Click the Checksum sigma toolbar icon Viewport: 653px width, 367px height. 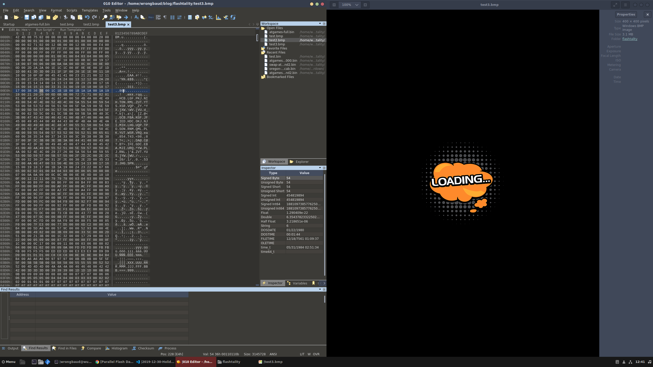226,17
